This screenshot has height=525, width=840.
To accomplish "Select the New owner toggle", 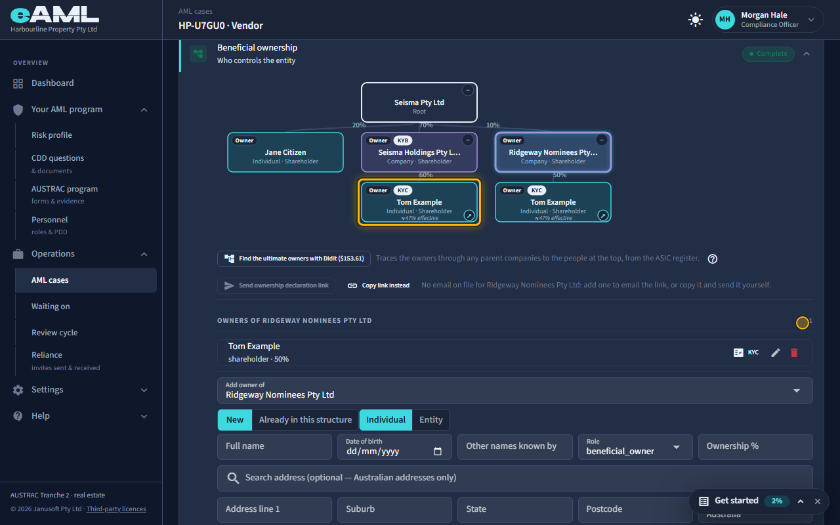I will (235, 420).
